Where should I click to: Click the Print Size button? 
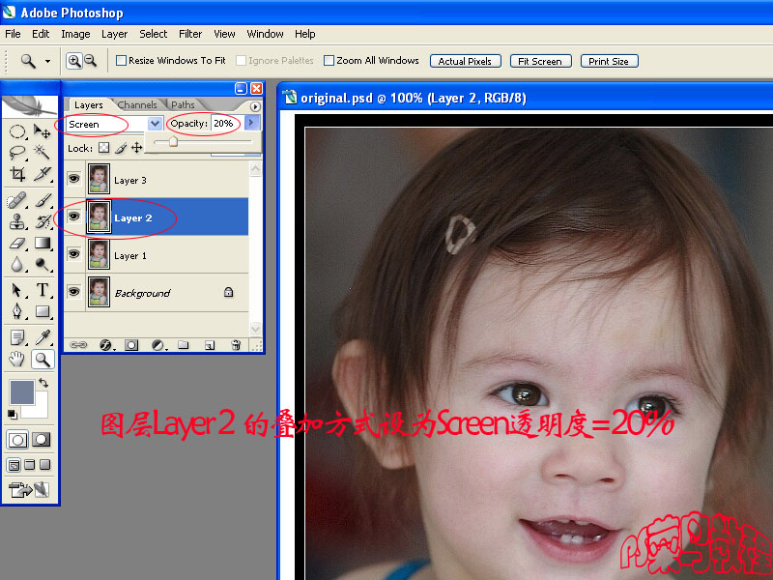[609, 61]
